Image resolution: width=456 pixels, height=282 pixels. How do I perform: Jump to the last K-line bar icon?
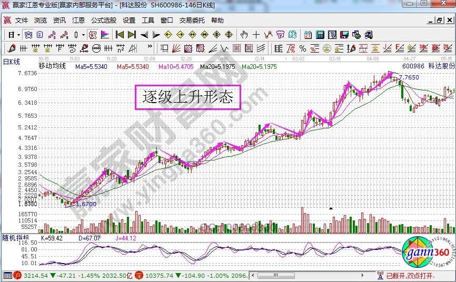tap(131, 35)
